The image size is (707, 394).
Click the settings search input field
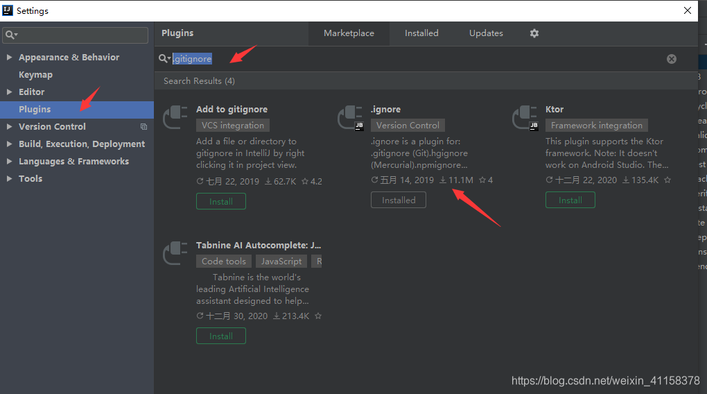pyautogui.click(x=76, y=35)
